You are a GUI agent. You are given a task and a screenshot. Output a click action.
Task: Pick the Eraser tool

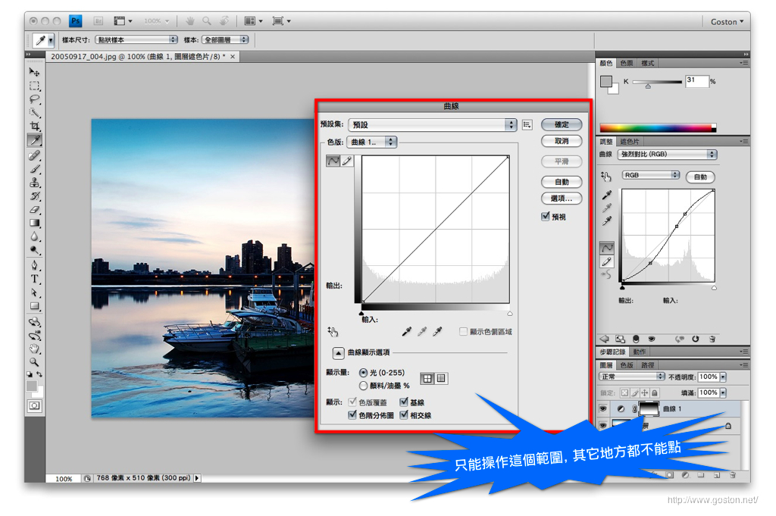click(35, 209)
